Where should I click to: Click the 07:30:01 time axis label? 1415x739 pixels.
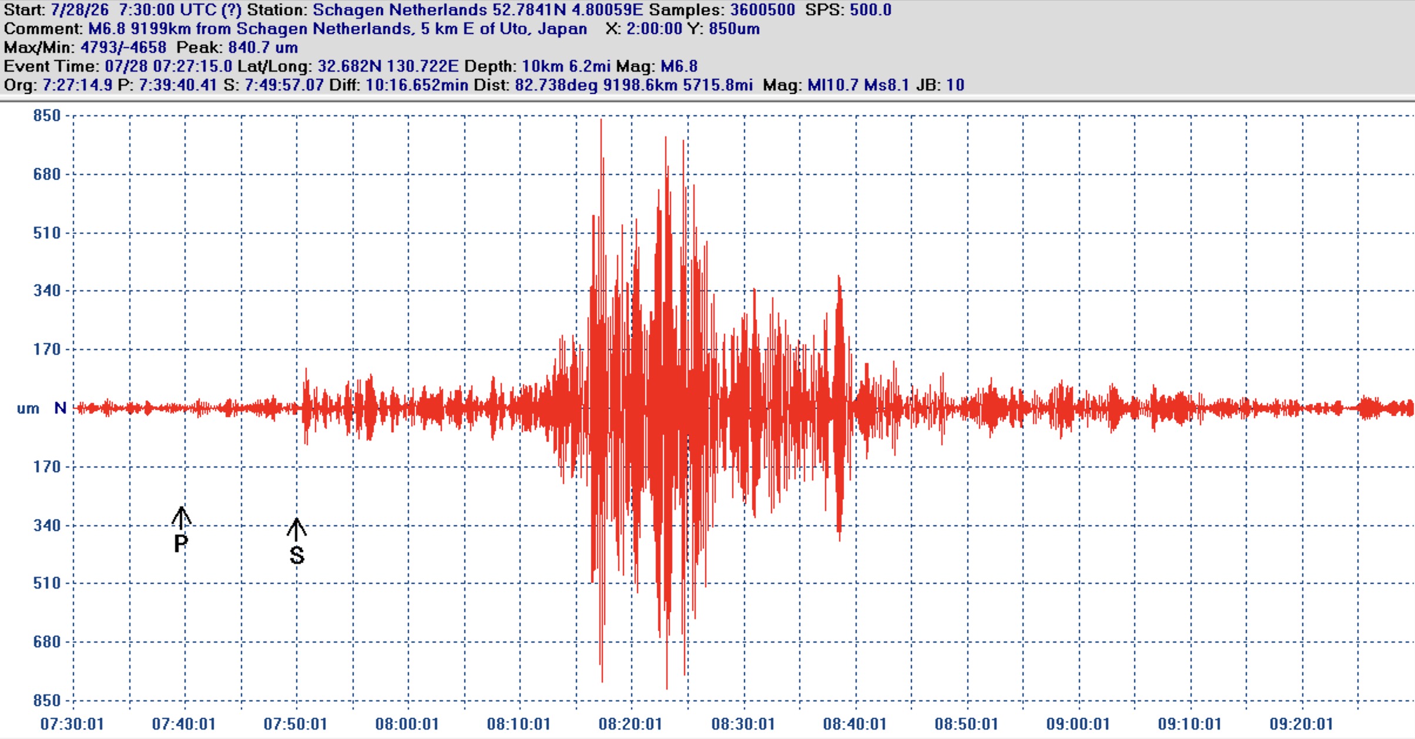click(x=72, y=724)
